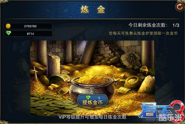Click the treasure chest in the background
Screen dimensions: 185x124
pyautogui.click(x=144, y=70)
